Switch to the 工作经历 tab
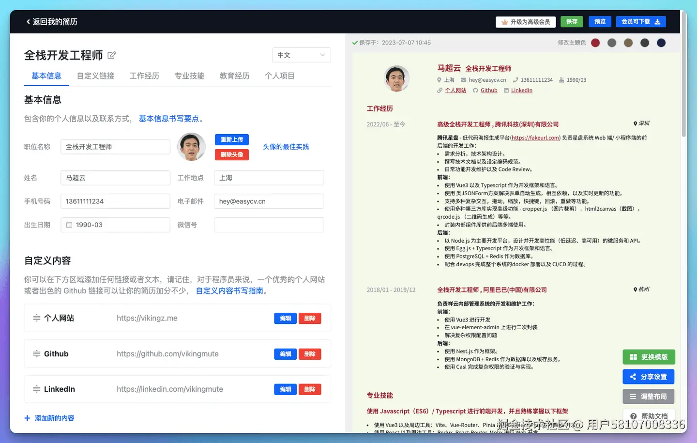The image size is (697, 443). click(x=144, y=76)
